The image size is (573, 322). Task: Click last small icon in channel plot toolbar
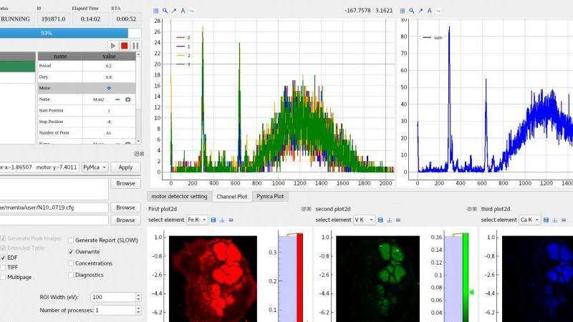(191, 11)
